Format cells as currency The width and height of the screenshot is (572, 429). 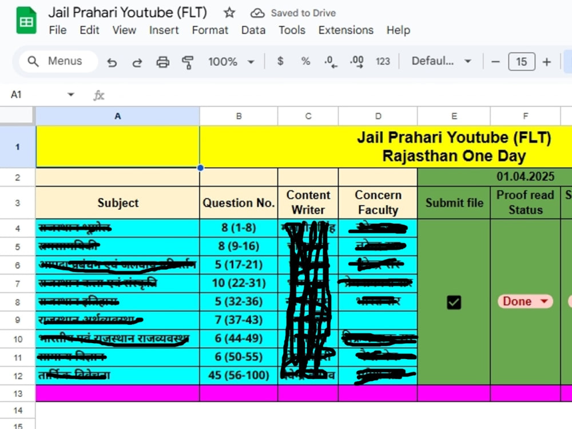(x=280, y=61)
